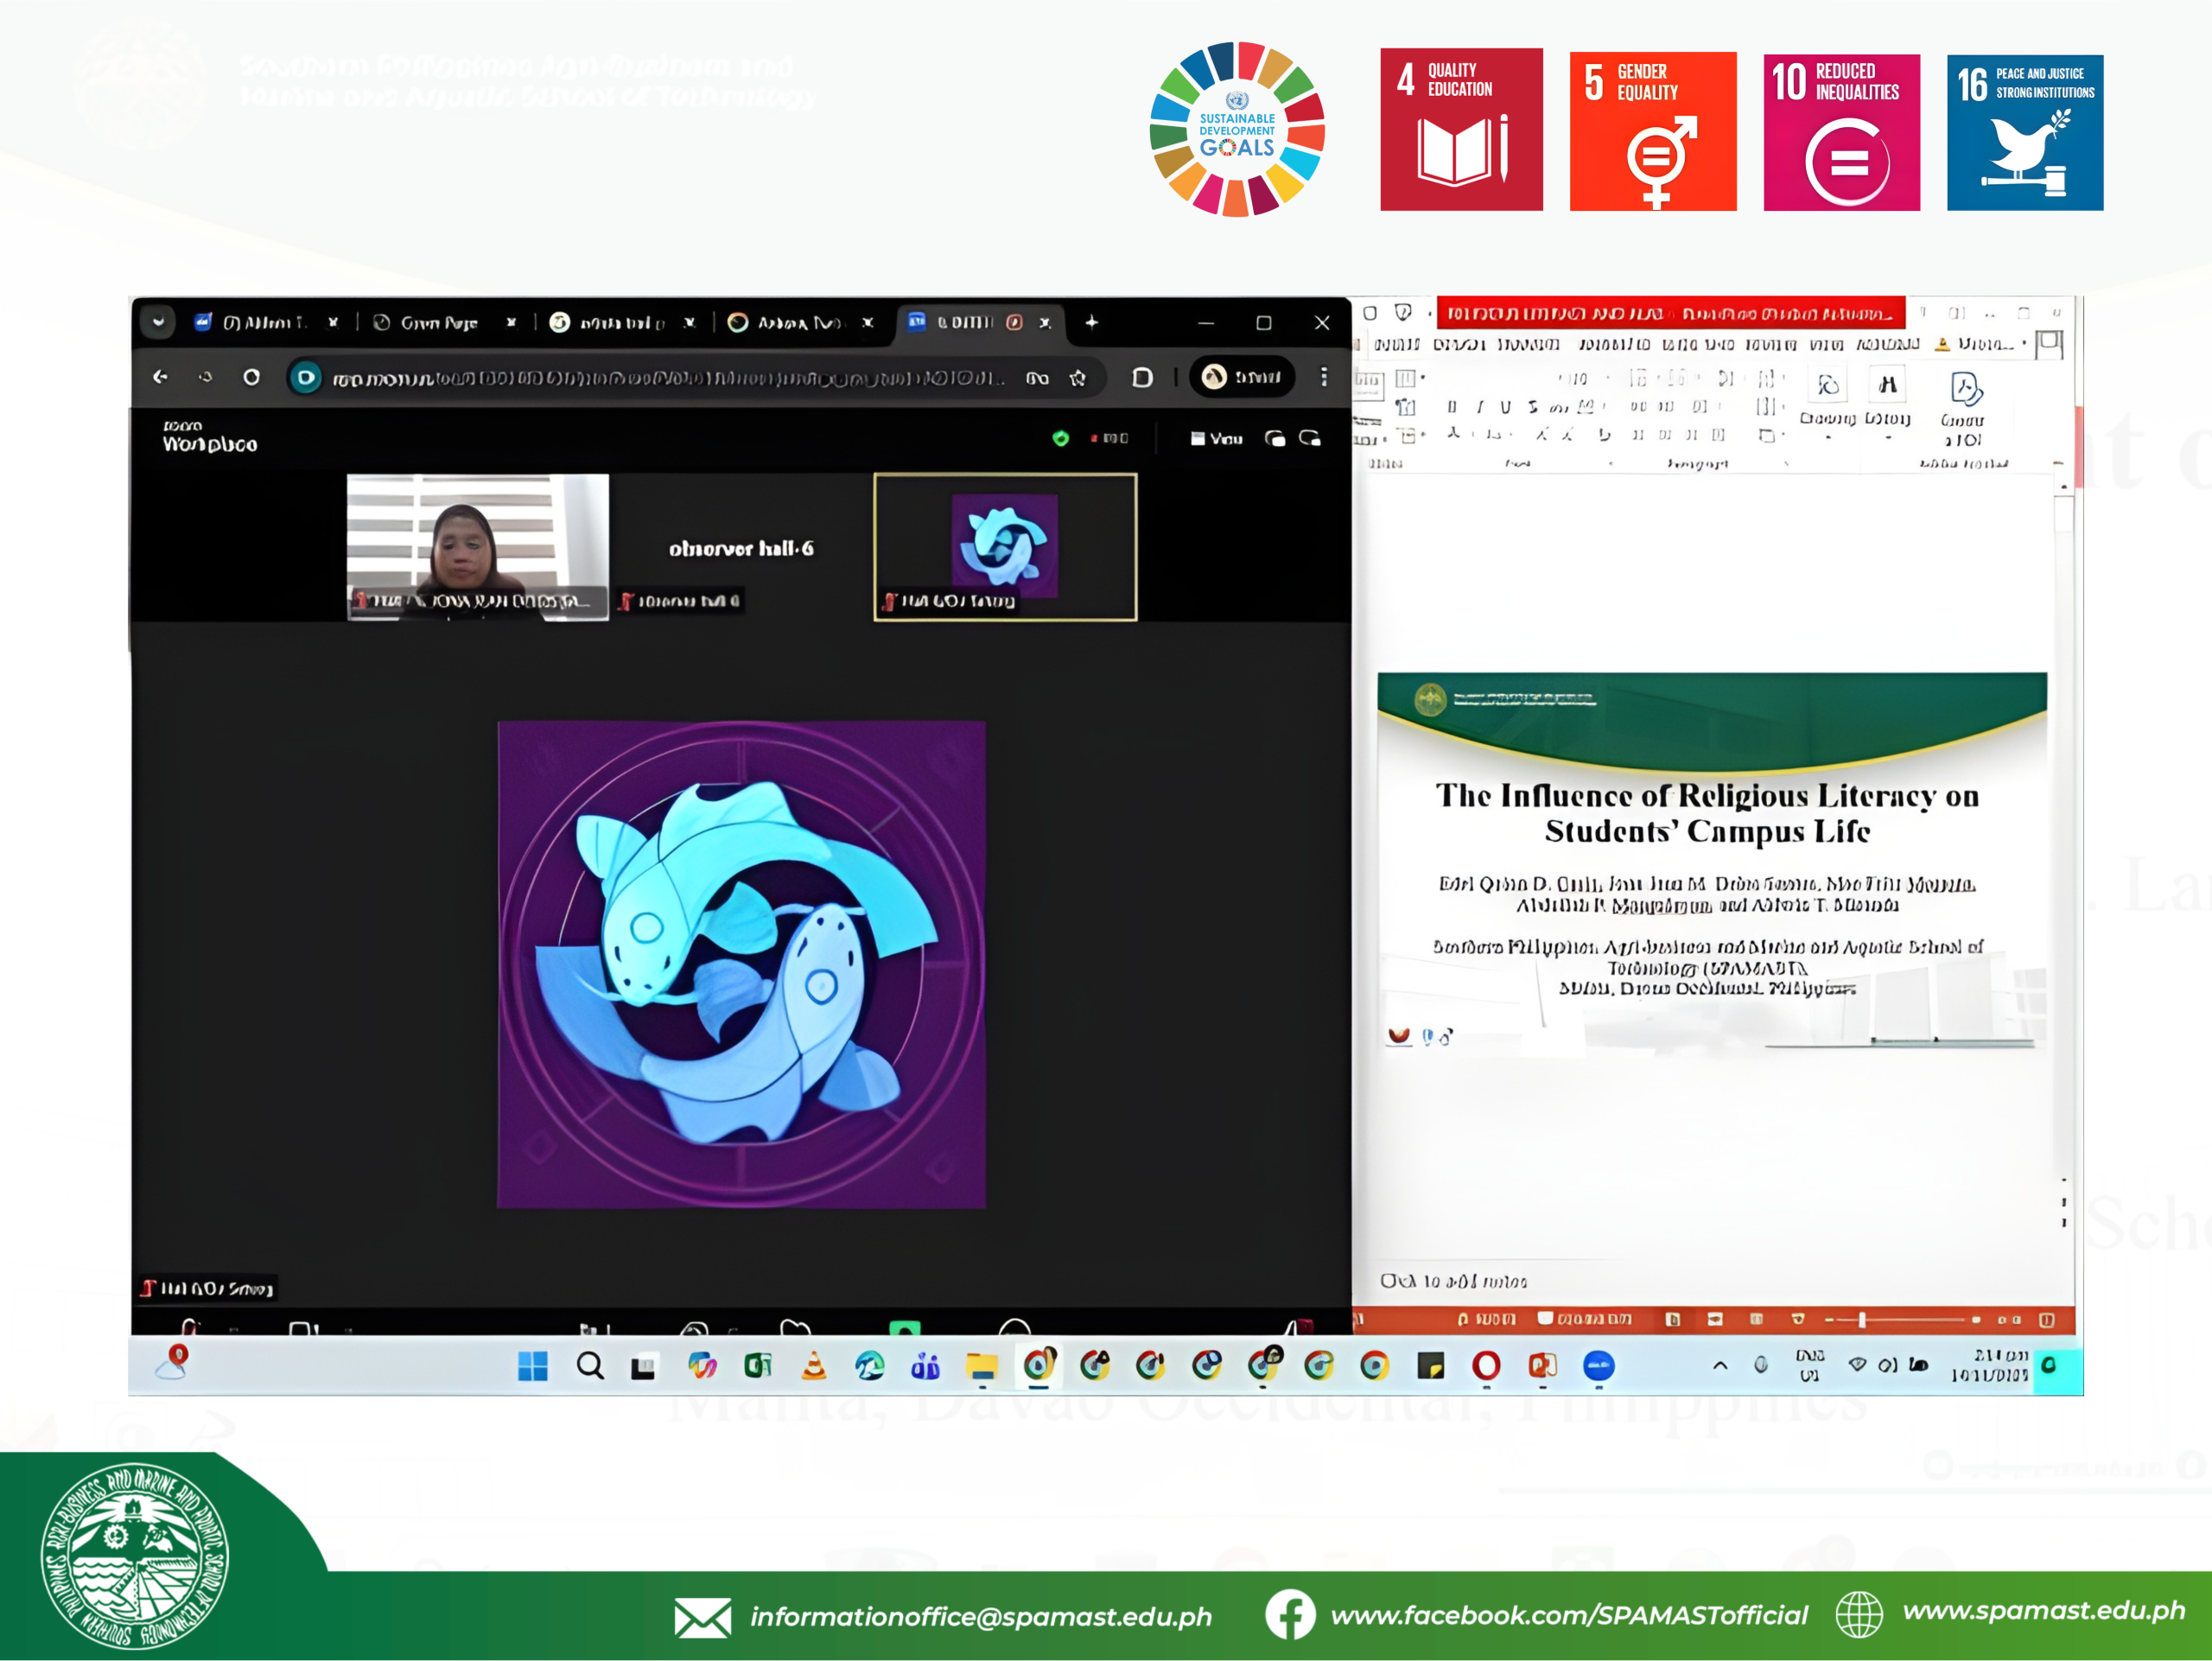Open a new Chrome tab
The height and width of the screenshot is (1661, 2212).
pos(1091,322)
